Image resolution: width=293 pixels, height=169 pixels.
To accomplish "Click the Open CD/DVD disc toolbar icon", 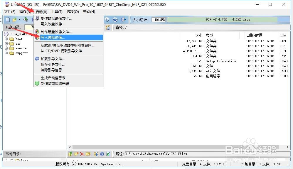I will (x=26, y=19).
